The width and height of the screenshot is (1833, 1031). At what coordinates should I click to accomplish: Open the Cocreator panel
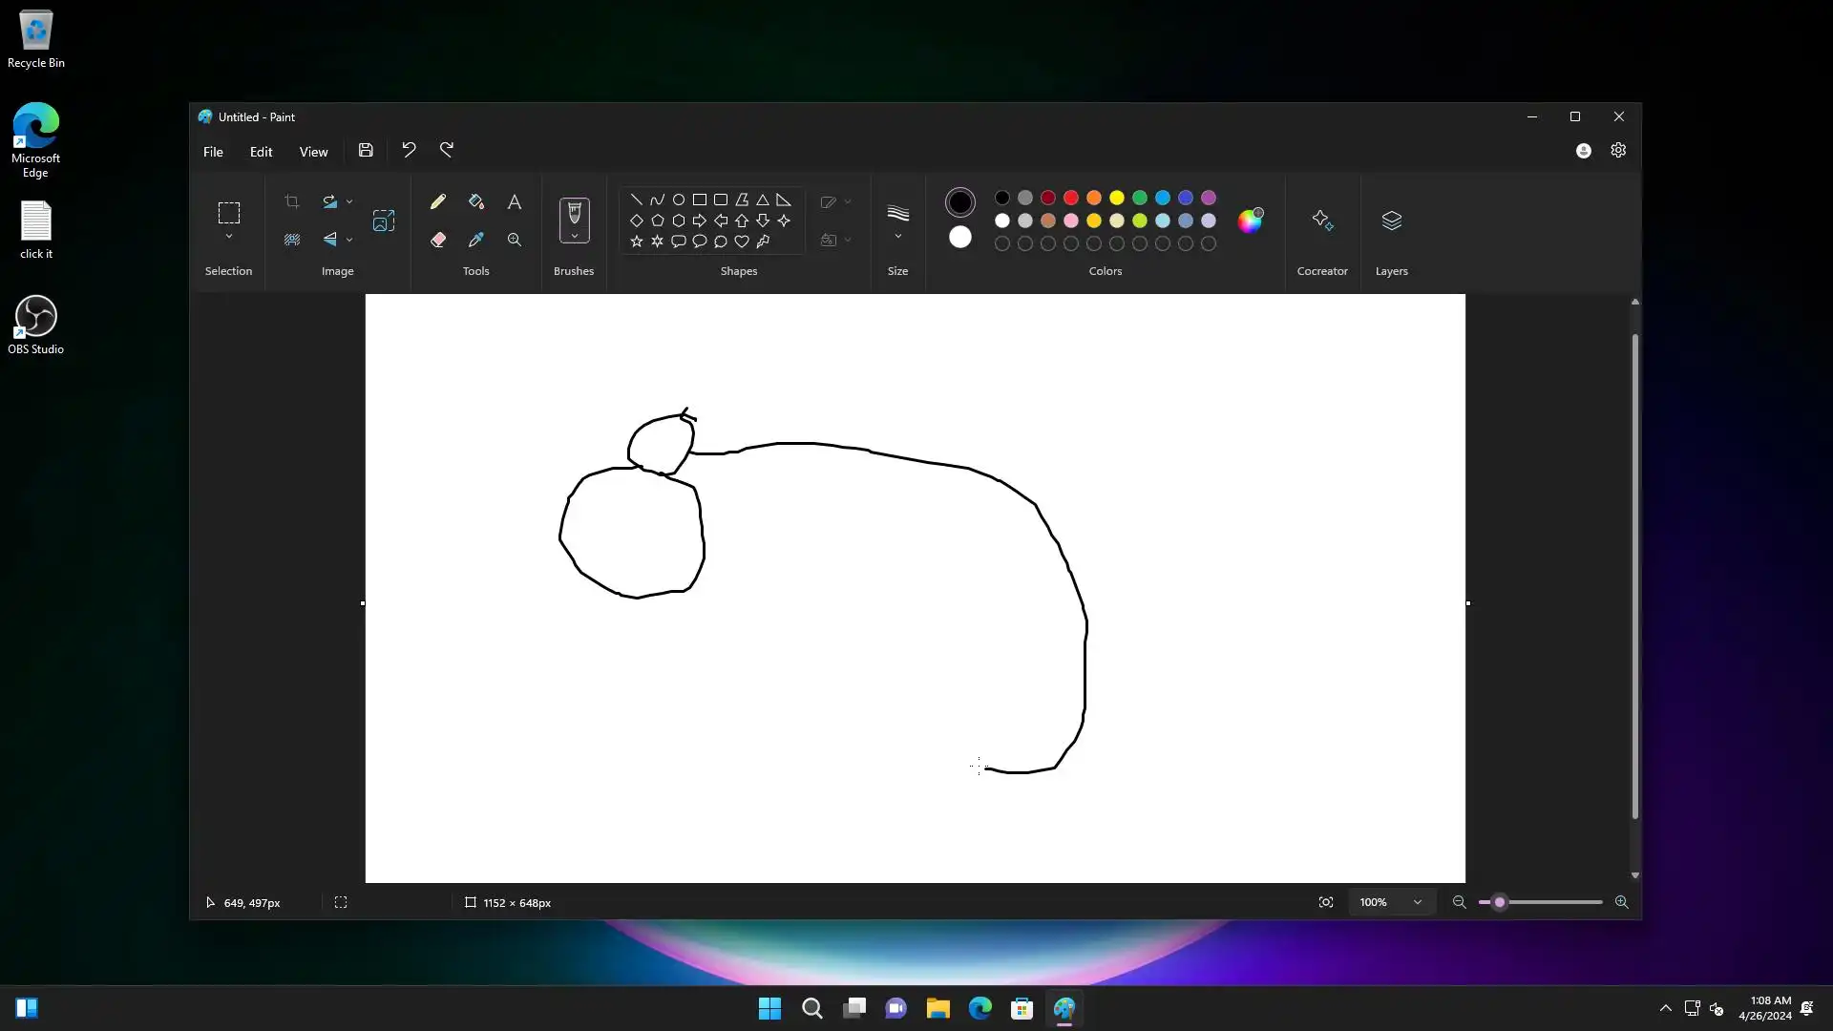(x=1322, y=221)
